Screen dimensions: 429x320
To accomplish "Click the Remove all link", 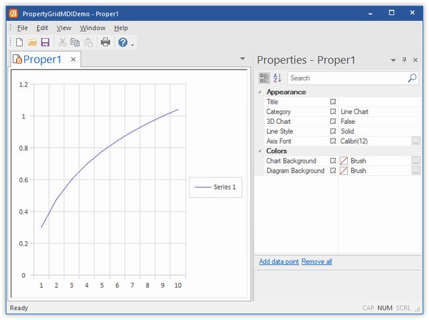I will 317,262.
